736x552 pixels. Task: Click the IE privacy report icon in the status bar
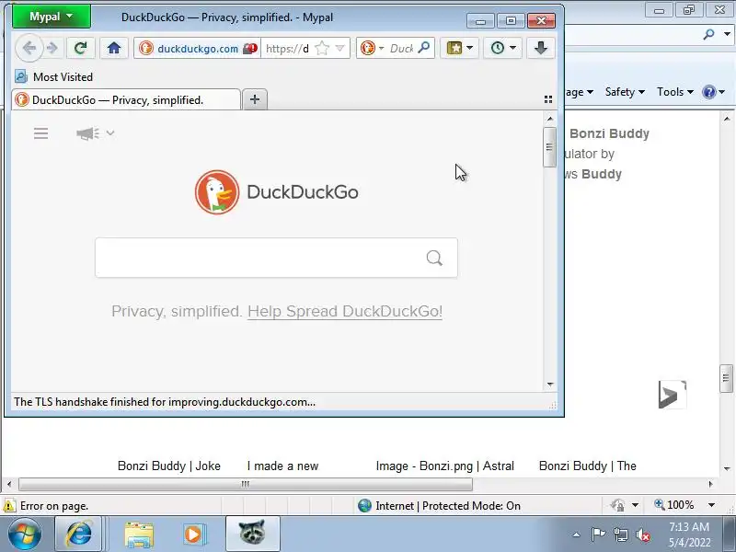point(617,505)
